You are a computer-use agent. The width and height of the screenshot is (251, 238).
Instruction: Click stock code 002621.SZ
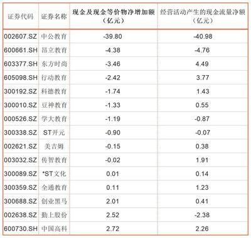[x=20, y=147]
